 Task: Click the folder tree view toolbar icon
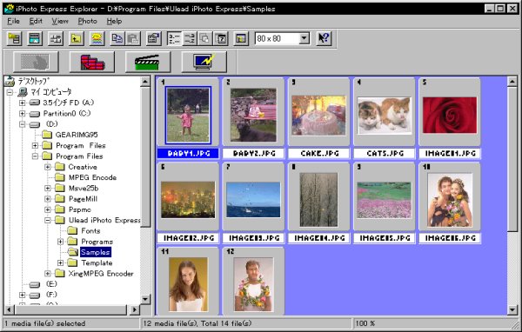(14, 38)
